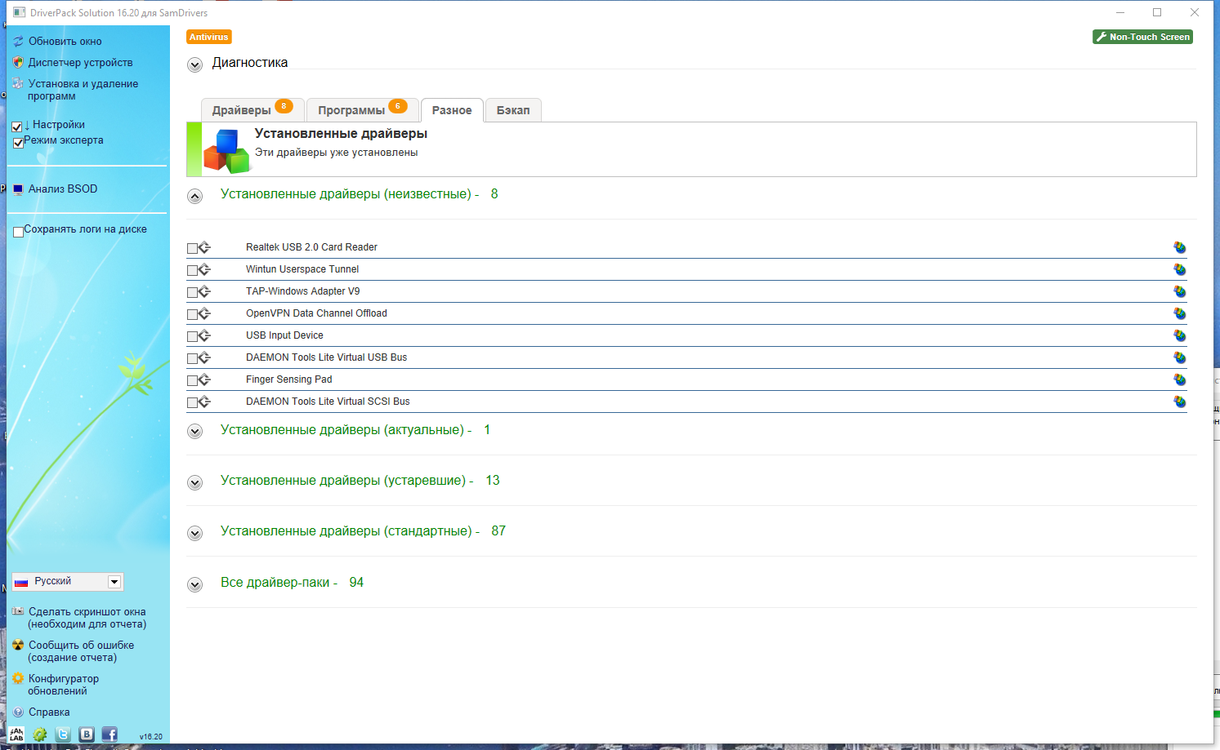Switch to the Драйверы tab
Viewport: 1220px width, 750px height.
[252, 109]
